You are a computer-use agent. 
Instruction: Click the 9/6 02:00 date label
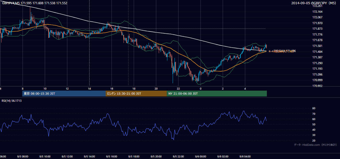tap(223, 156)
